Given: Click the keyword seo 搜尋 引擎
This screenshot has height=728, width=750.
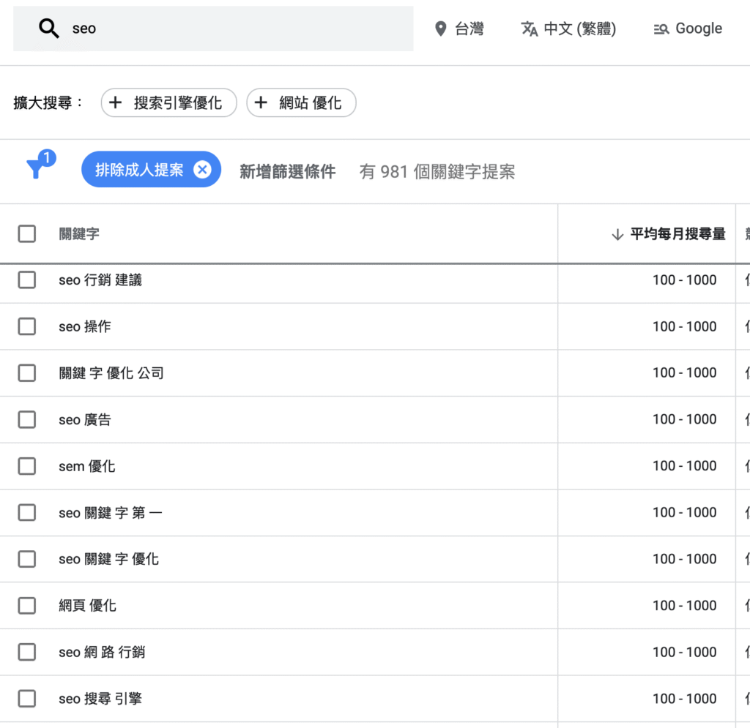Looking at the screenshot, I should tap(100, 699).
